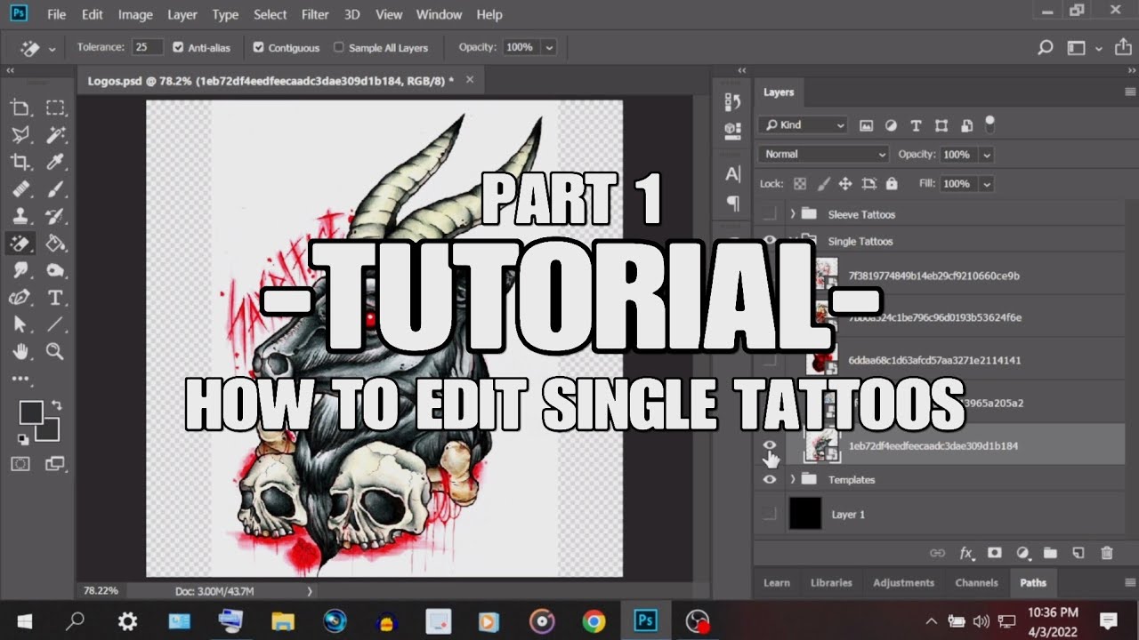Toggle the Anti-alias checkbox

tap(178, 47)
